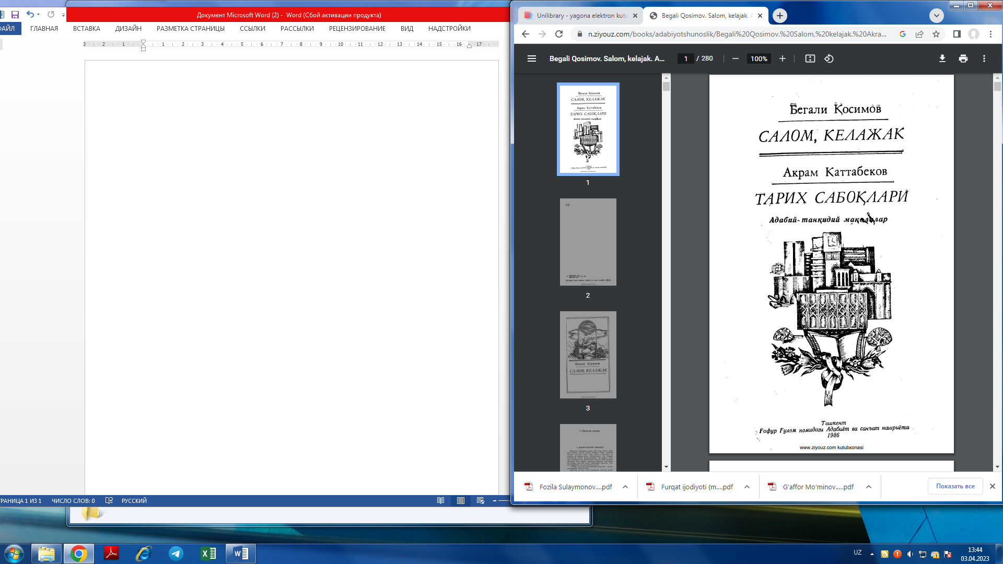
Task: Print the PDF document
Action: click(963, 58)
